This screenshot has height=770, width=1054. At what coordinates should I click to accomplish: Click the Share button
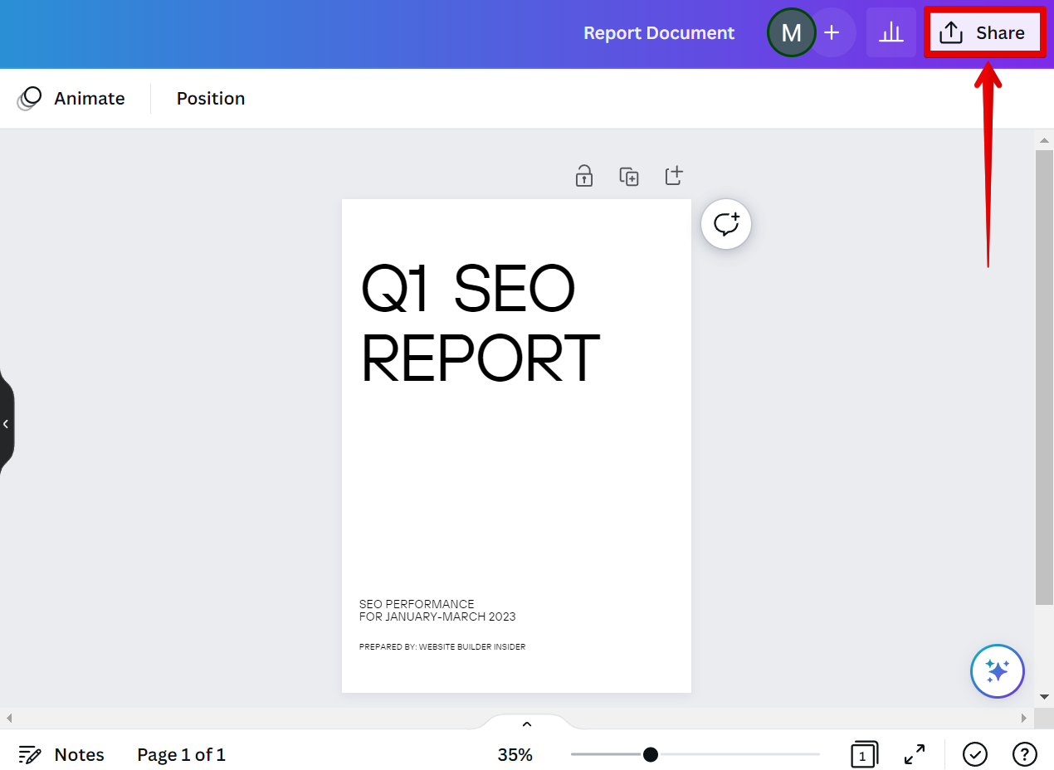click(984, 33)
